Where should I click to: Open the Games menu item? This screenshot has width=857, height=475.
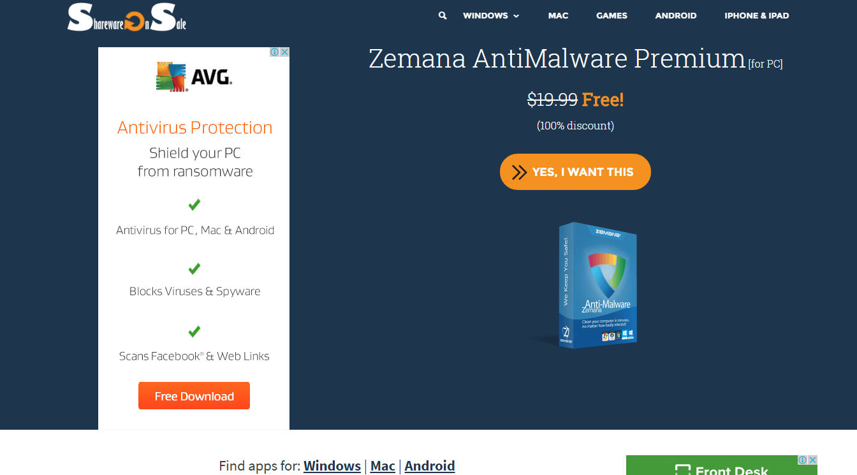[612, 15]
